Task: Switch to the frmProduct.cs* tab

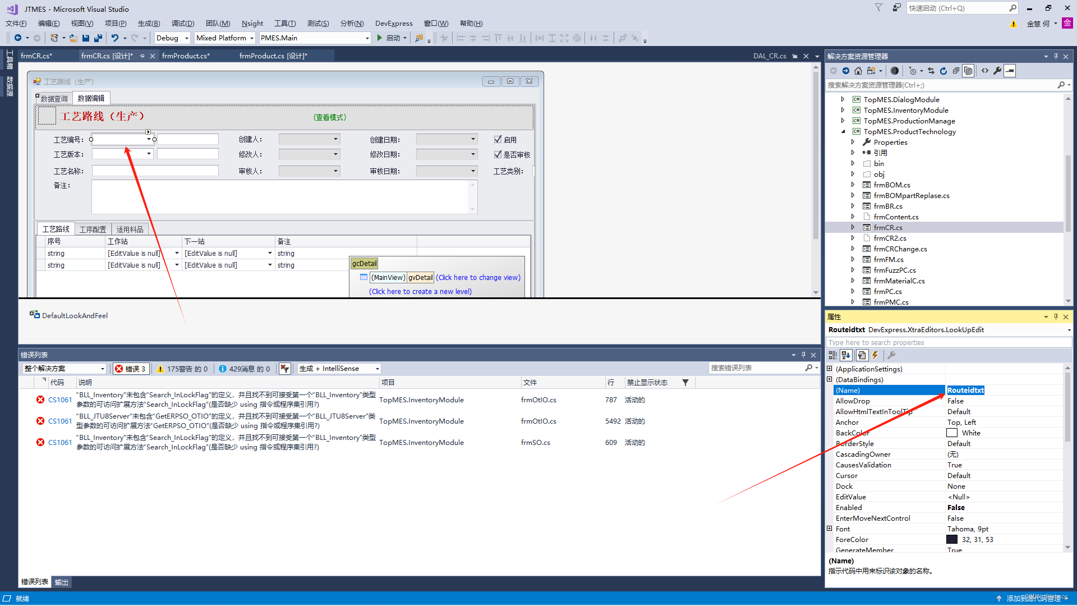Action: coord(186,56)
